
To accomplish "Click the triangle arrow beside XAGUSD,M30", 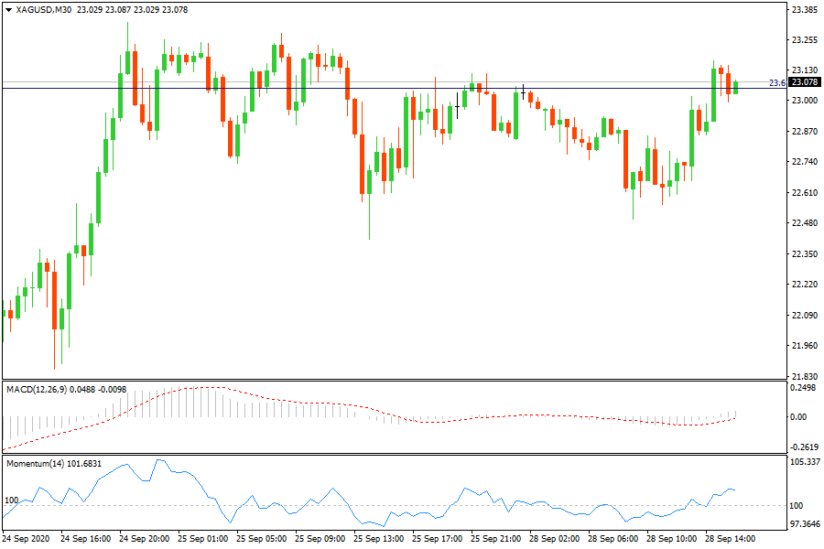I will coord(8,10).
